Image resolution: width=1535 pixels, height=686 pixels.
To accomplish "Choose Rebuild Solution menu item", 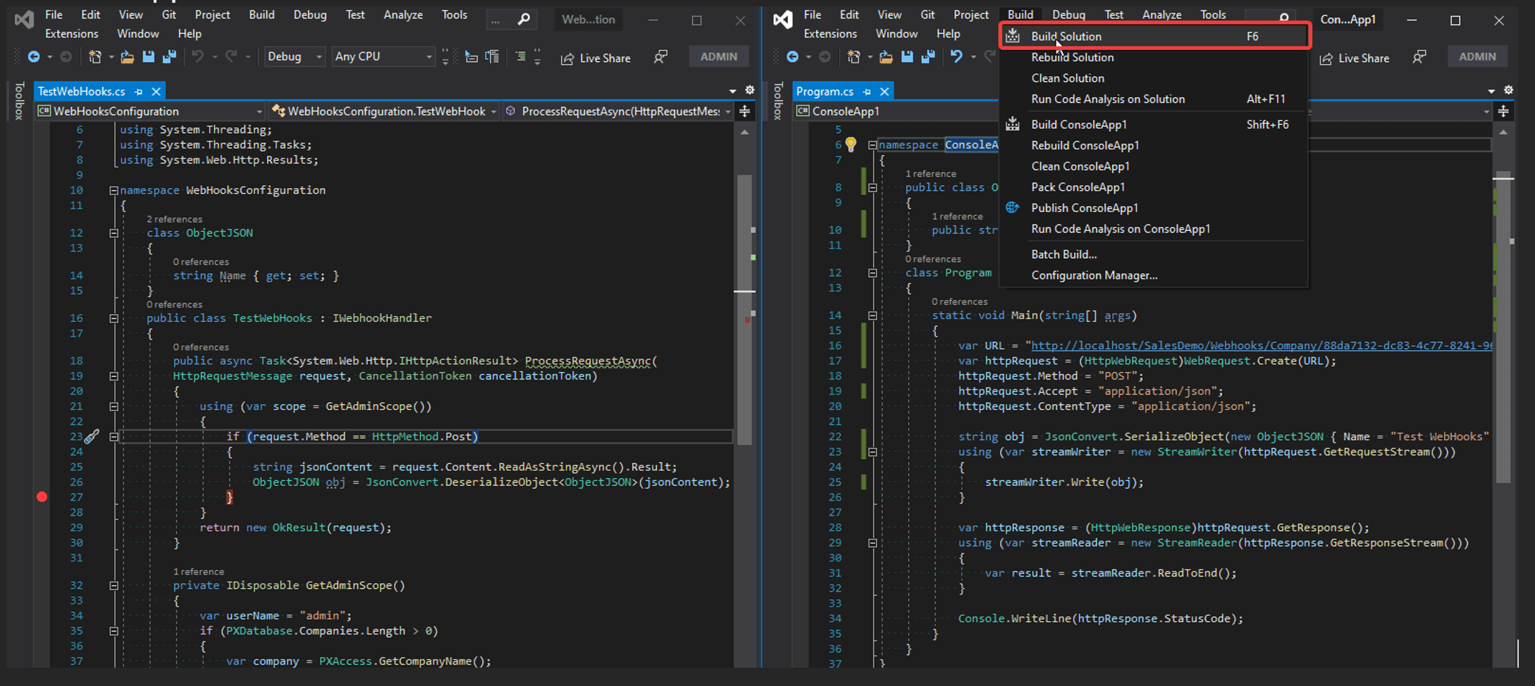I will click(1154, 57).
